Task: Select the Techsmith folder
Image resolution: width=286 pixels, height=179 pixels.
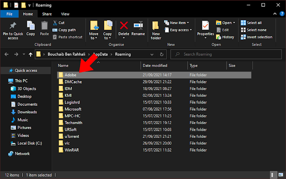Action: pyautogui.click(x=154, y=123)
